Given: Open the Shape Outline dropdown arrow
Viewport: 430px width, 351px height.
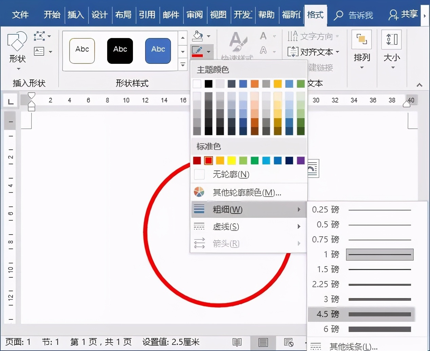Looking at the screenshot, I should 209,52.
